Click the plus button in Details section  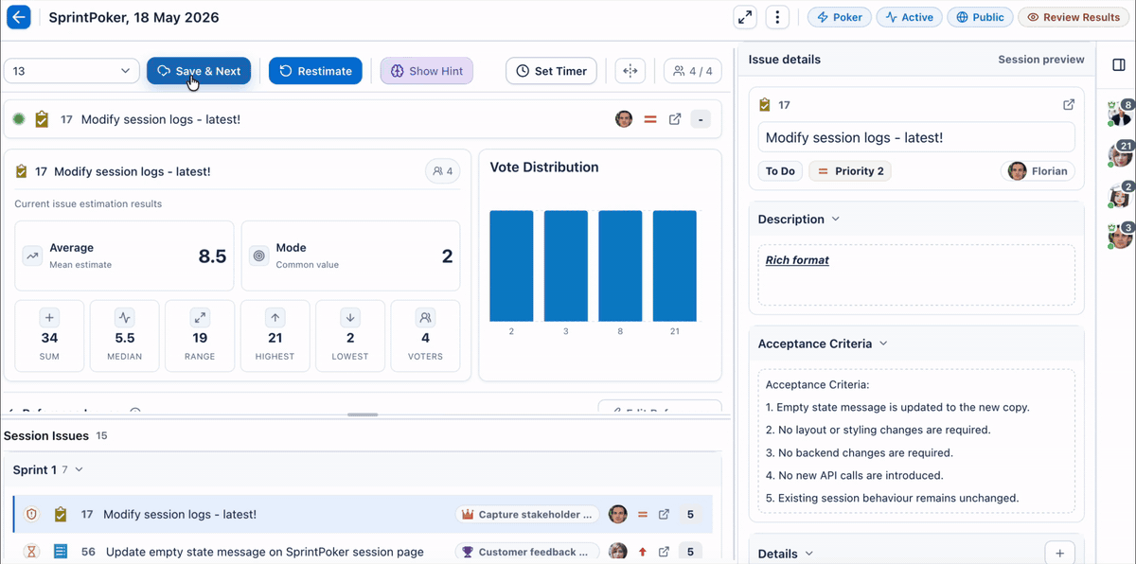(x=1059, y=554)
